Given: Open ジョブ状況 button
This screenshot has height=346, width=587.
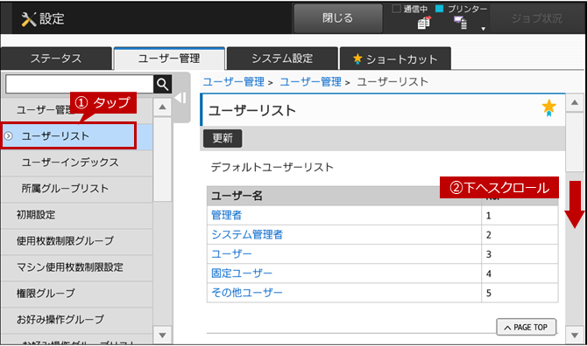Looking at the screenshot, I should click(x=536, y=18).
